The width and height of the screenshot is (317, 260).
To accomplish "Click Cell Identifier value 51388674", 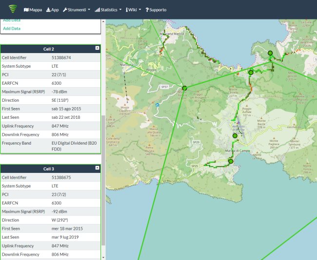I will [x=61, y=57].
